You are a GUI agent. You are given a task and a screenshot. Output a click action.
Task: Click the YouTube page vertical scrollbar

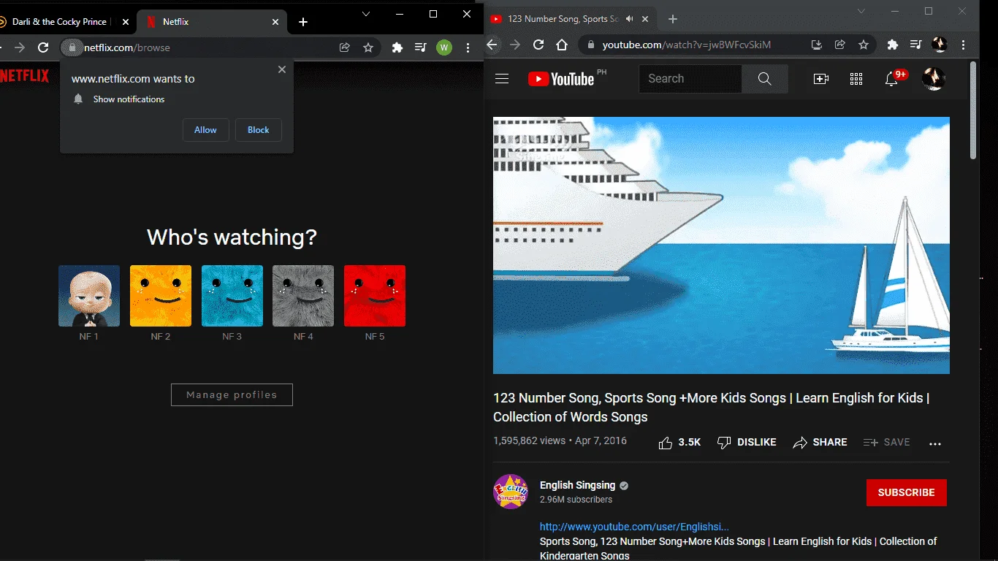(x=973, y=110)
